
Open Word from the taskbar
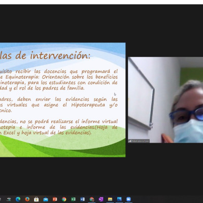tap(82, 199)
